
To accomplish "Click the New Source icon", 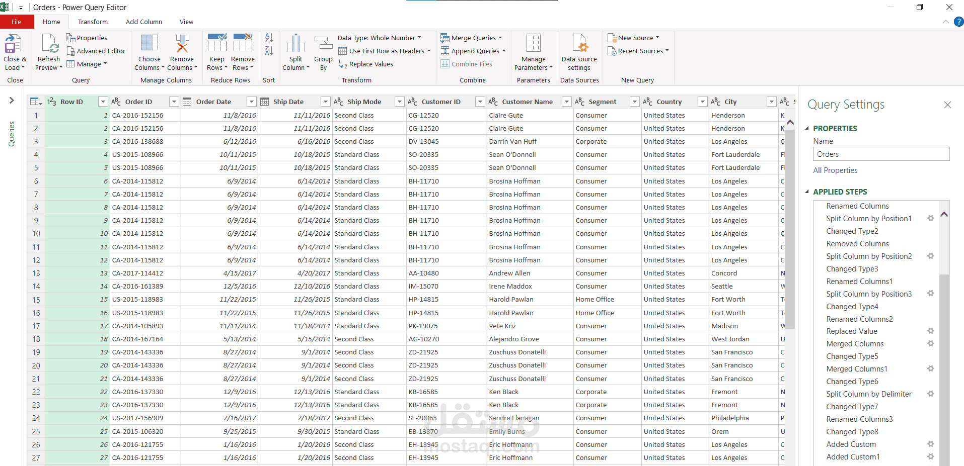I will [x=612, y=38].
